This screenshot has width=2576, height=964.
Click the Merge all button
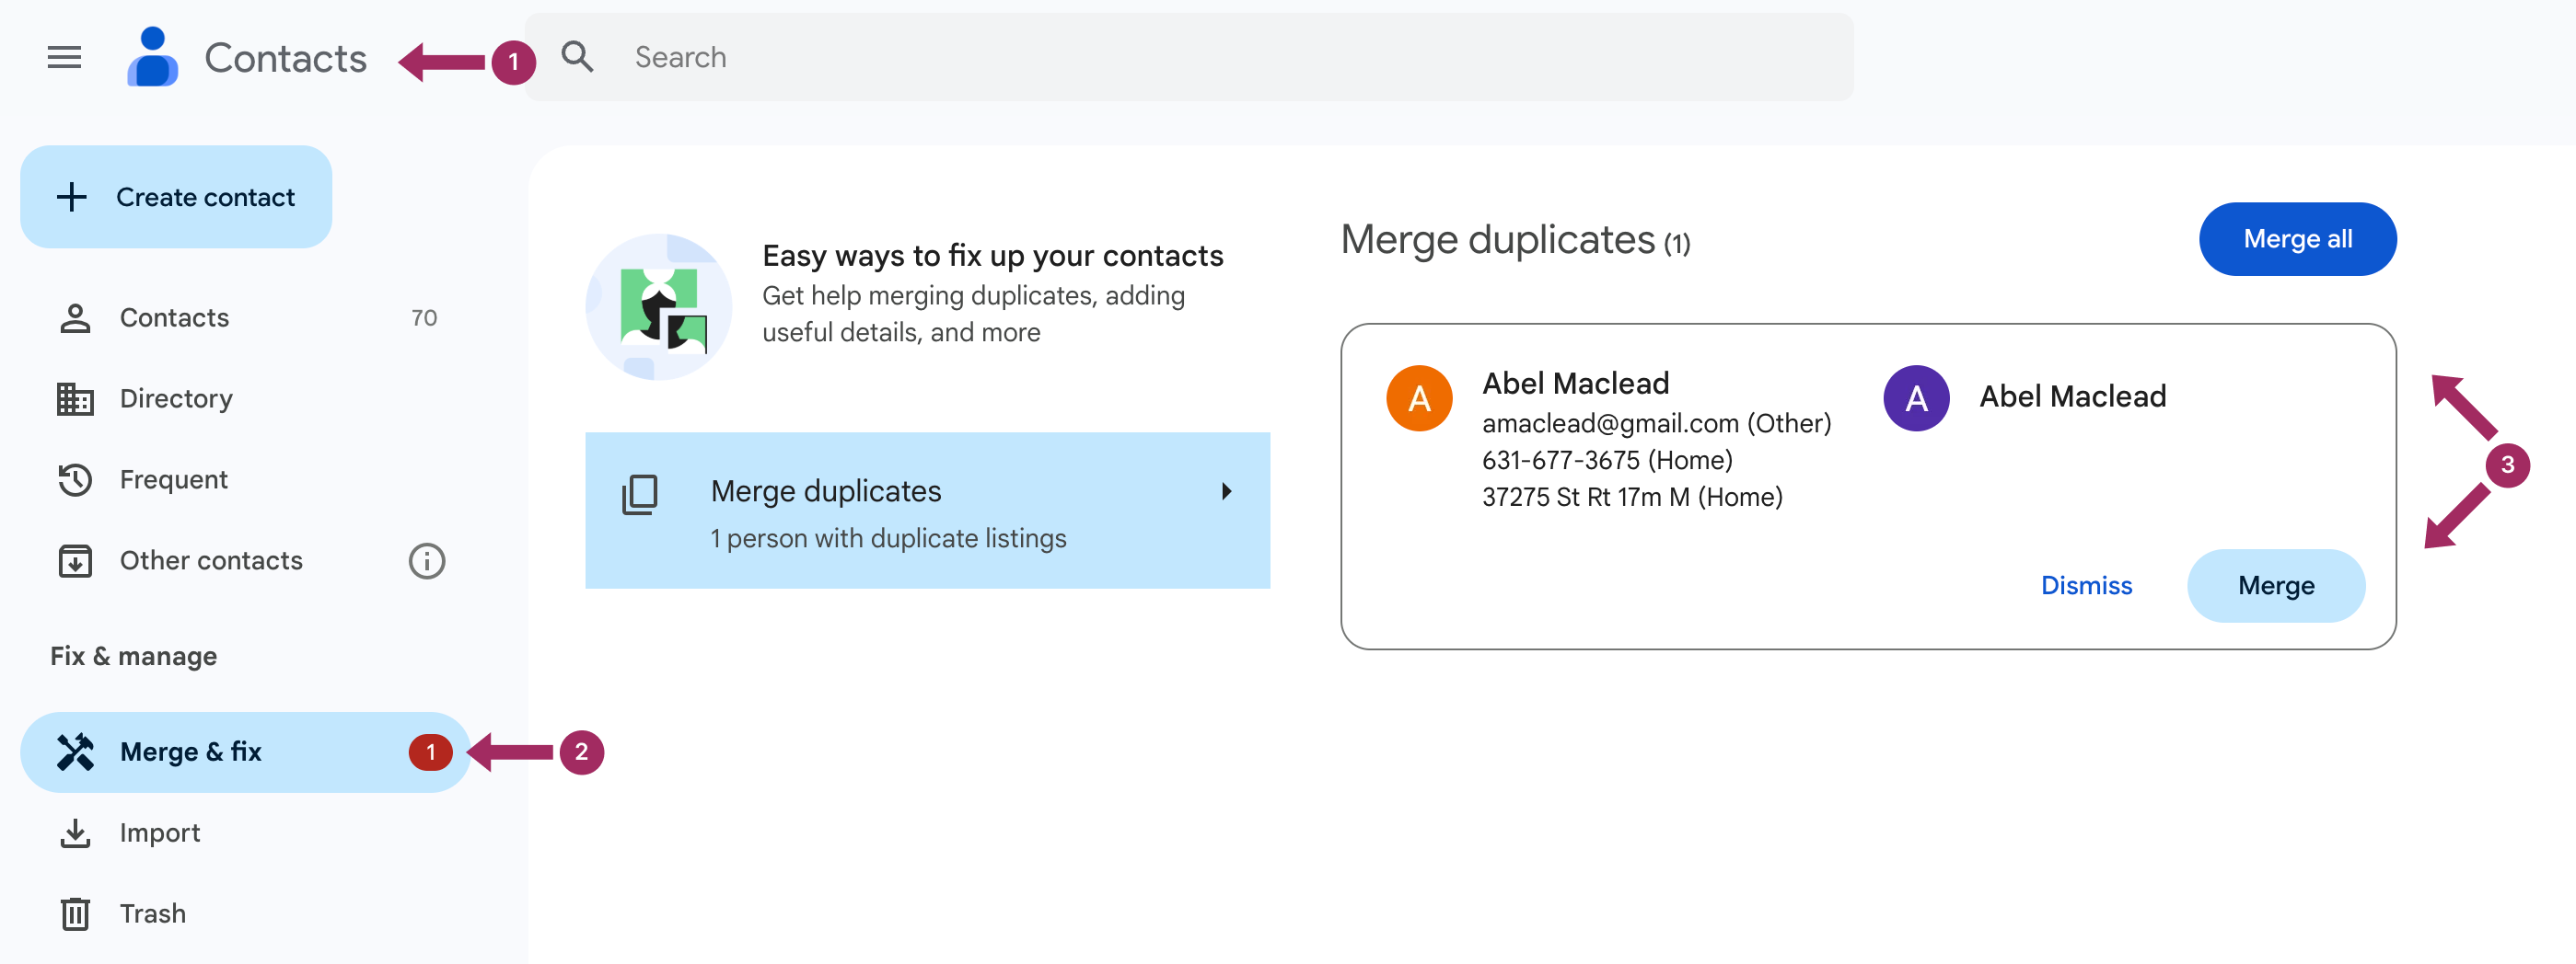point(2297,239)
